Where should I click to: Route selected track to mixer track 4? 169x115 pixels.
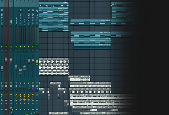(29, 109)
